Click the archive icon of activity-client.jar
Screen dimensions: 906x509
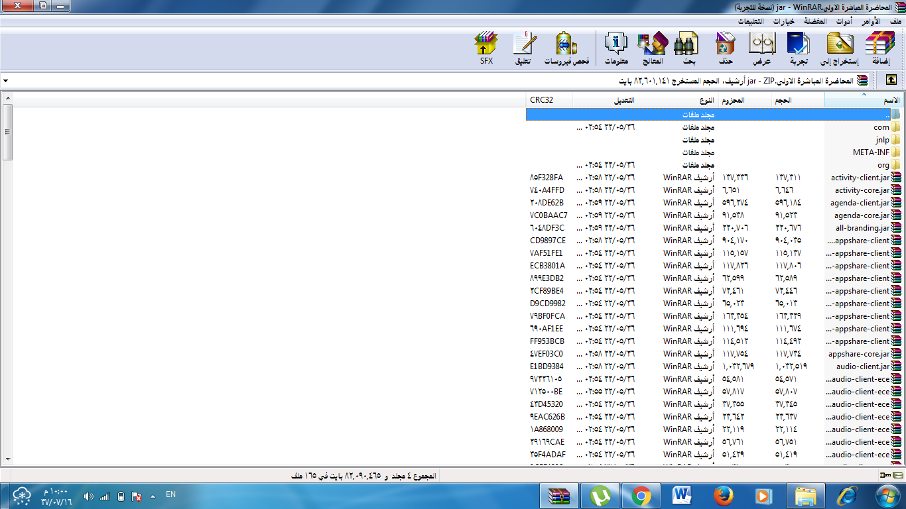897,178
